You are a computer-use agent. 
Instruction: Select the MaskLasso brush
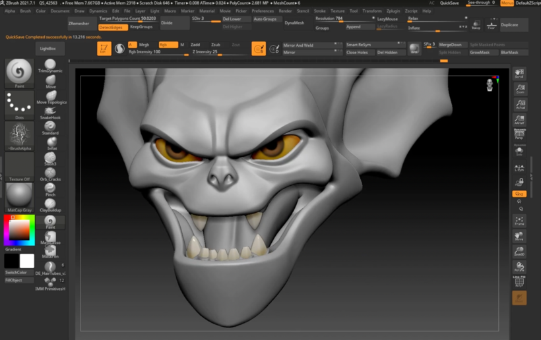coord(50,237)
